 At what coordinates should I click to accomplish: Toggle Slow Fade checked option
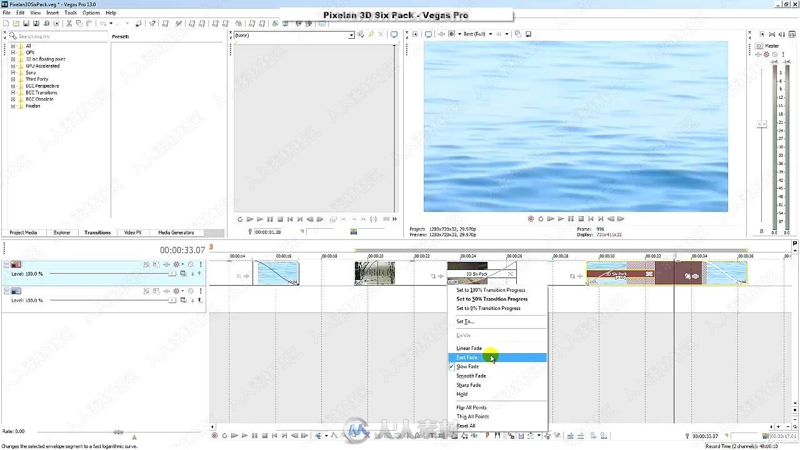pos(497,366)
